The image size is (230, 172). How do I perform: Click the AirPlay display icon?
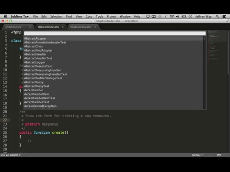point(153,16)
